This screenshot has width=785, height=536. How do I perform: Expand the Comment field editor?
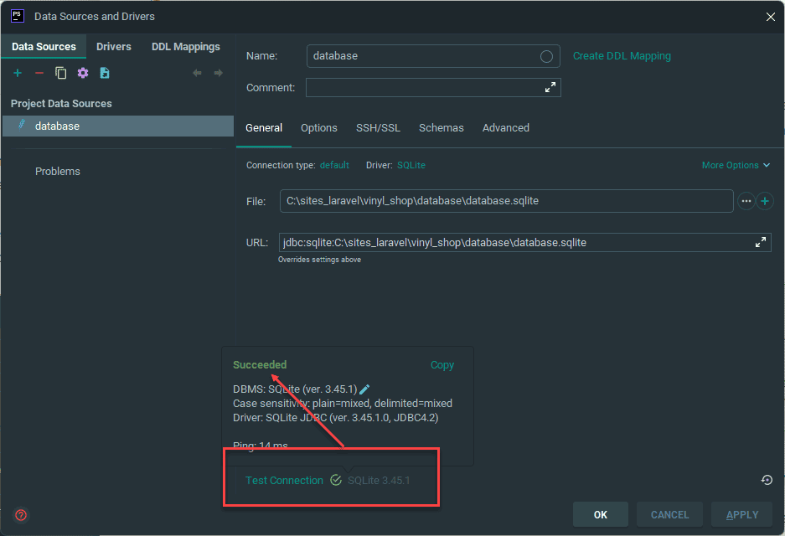coord(550,88)
